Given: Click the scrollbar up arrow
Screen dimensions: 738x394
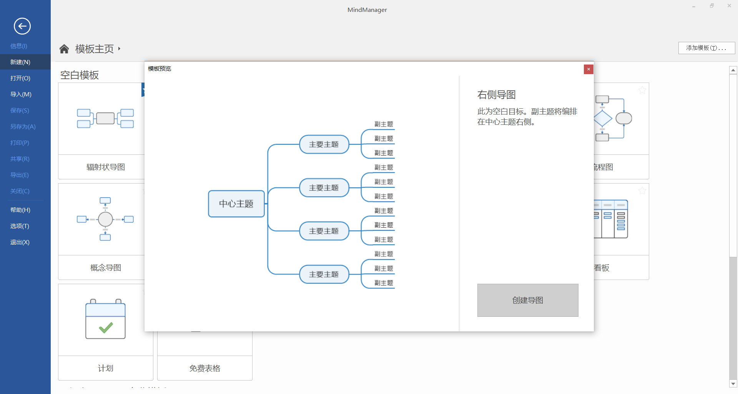Looking at the screenshot, I should pos(733,70).
